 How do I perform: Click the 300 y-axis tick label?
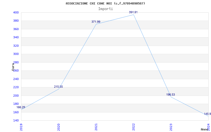[x=16, y=54]
